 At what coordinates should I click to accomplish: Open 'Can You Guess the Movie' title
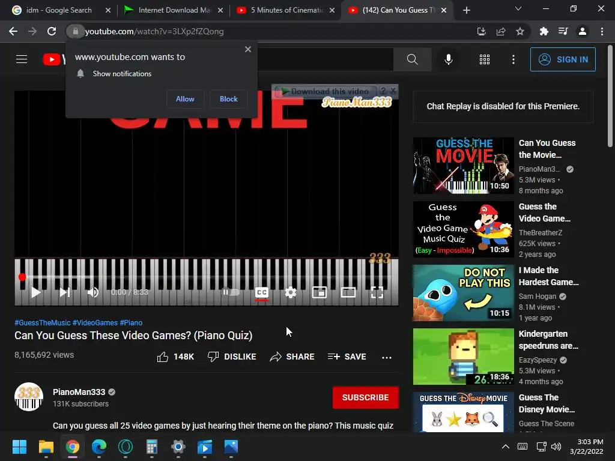pyautogui.click(x=547, y=149)
